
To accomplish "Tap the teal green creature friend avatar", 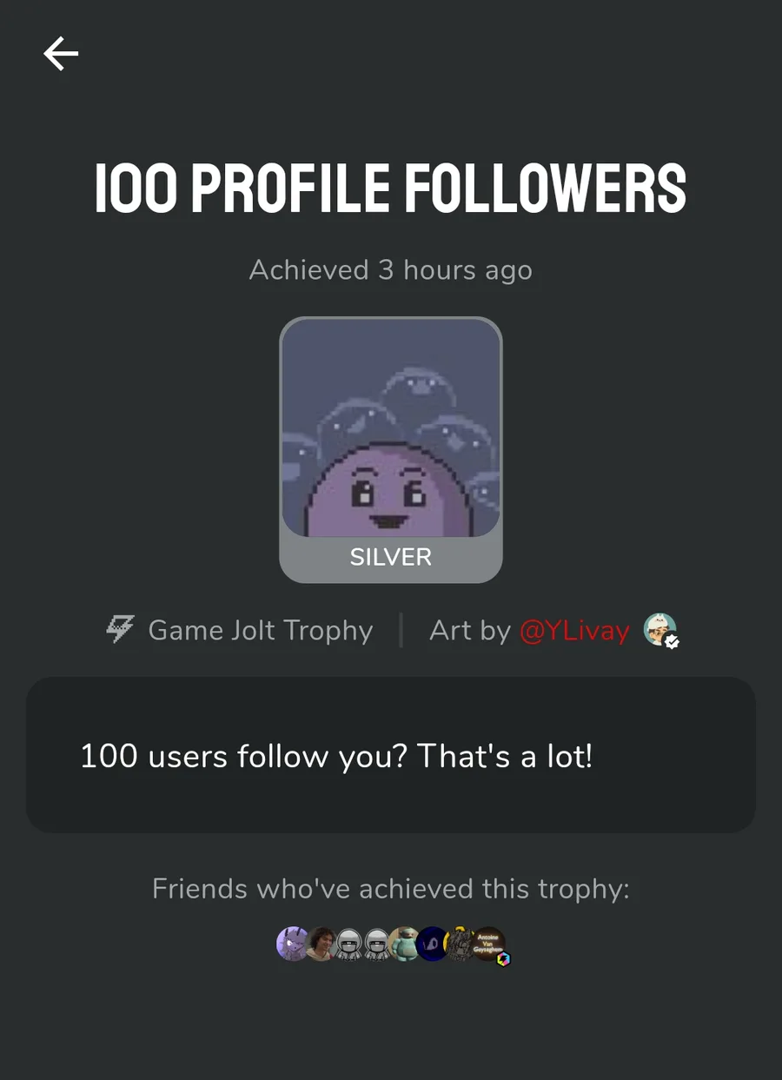I will 404,943.
